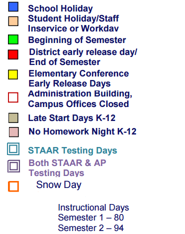
Task: Click the teal STAAR Testing double-square icon
Action: [x=13, y=149]
